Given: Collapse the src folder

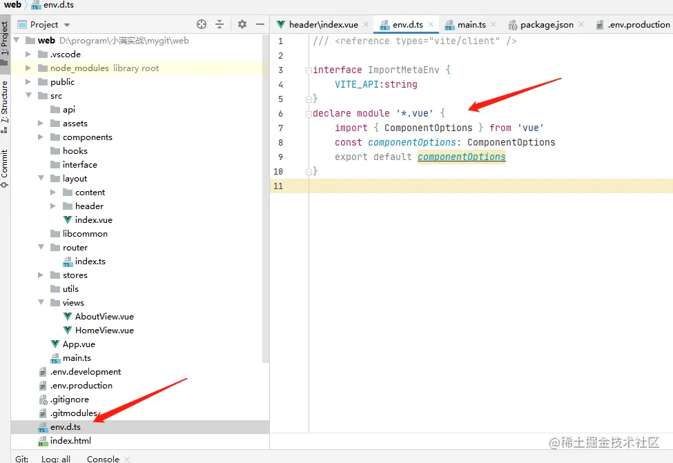Looking at the screenshot, I should click(x=28, y=95).
